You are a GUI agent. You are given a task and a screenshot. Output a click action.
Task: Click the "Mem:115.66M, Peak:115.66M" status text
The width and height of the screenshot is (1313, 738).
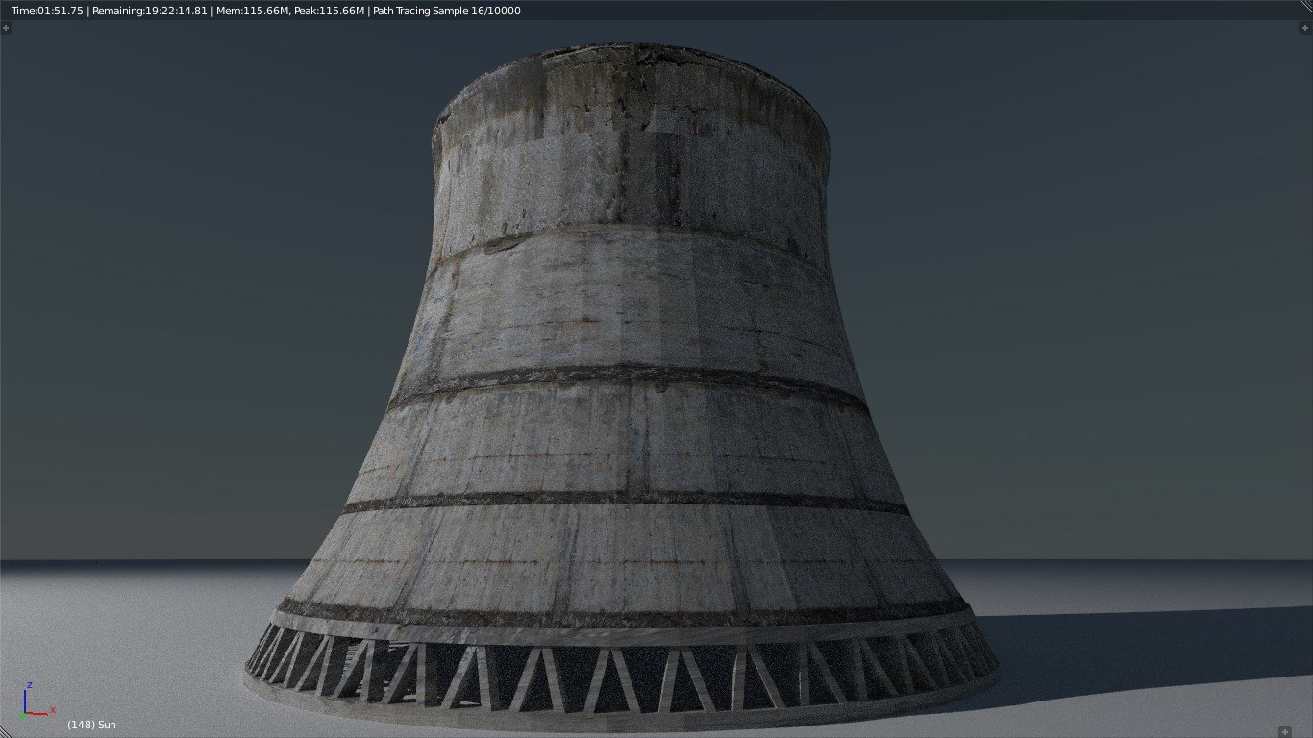click(x=289, y=11)
